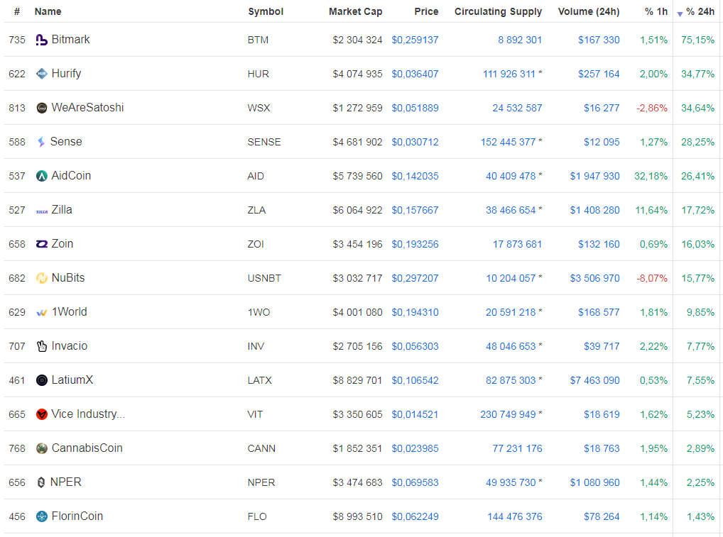The height and width of the screenshot is (537, 723).
Task: Click the CannabisCoin leaf logo icon
Action: pyautogui.click(x=41, y=448)
